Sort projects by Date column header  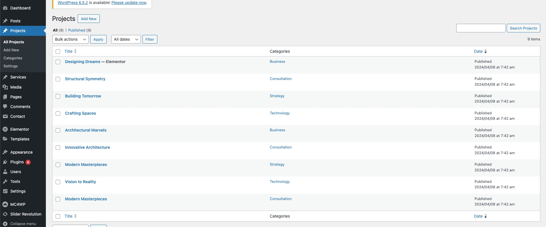pos(478,51)
